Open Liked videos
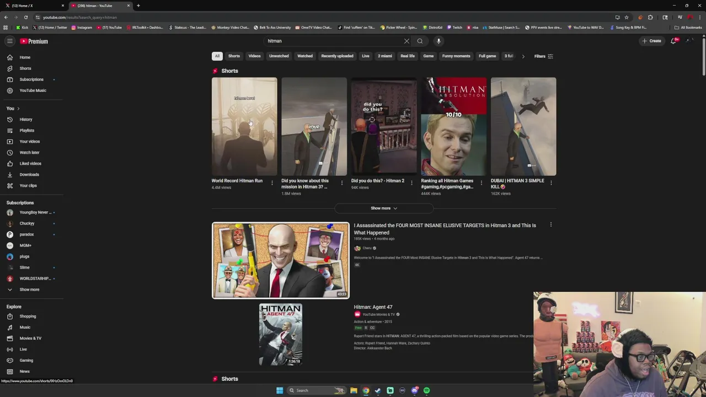 pos(31,164)
